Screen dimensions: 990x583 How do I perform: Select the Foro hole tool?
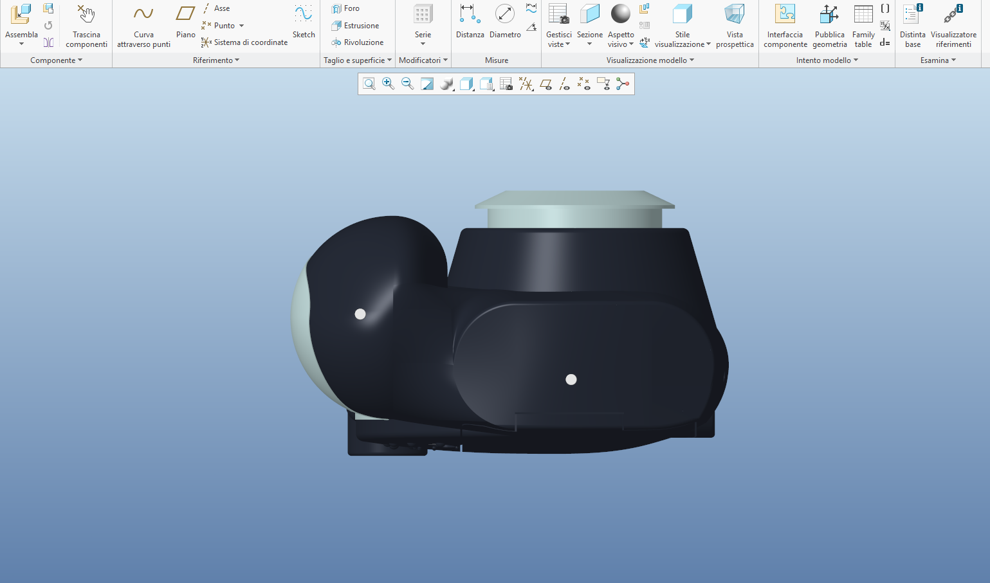click(x=345, y=8)
